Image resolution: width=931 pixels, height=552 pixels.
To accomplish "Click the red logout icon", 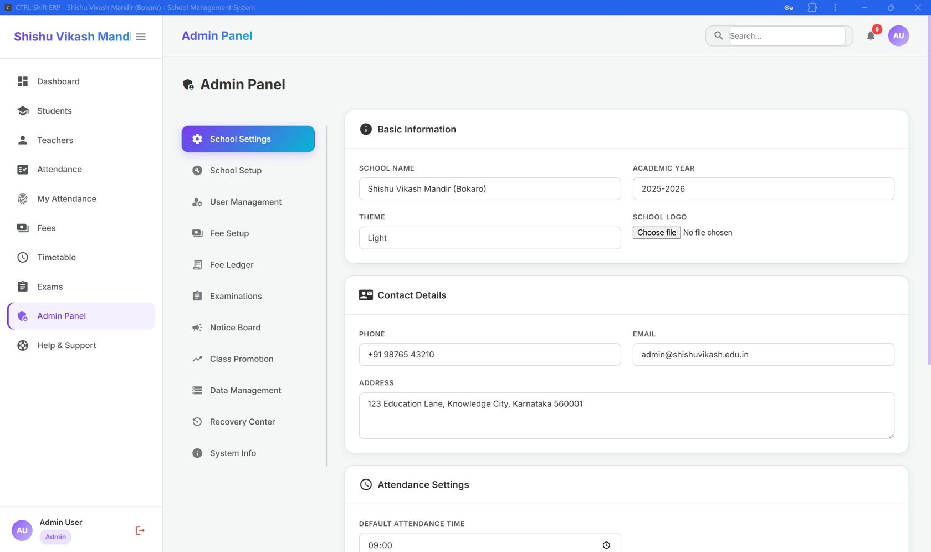I will (140, 530).
